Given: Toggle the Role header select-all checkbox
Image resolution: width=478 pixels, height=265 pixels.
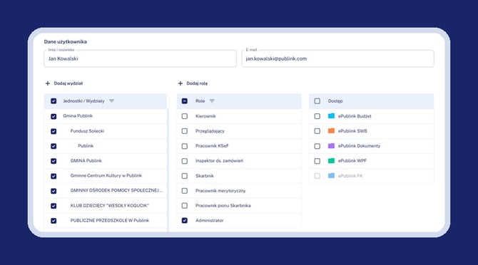Looking at the screenshot, I should (x=185, y=101).
